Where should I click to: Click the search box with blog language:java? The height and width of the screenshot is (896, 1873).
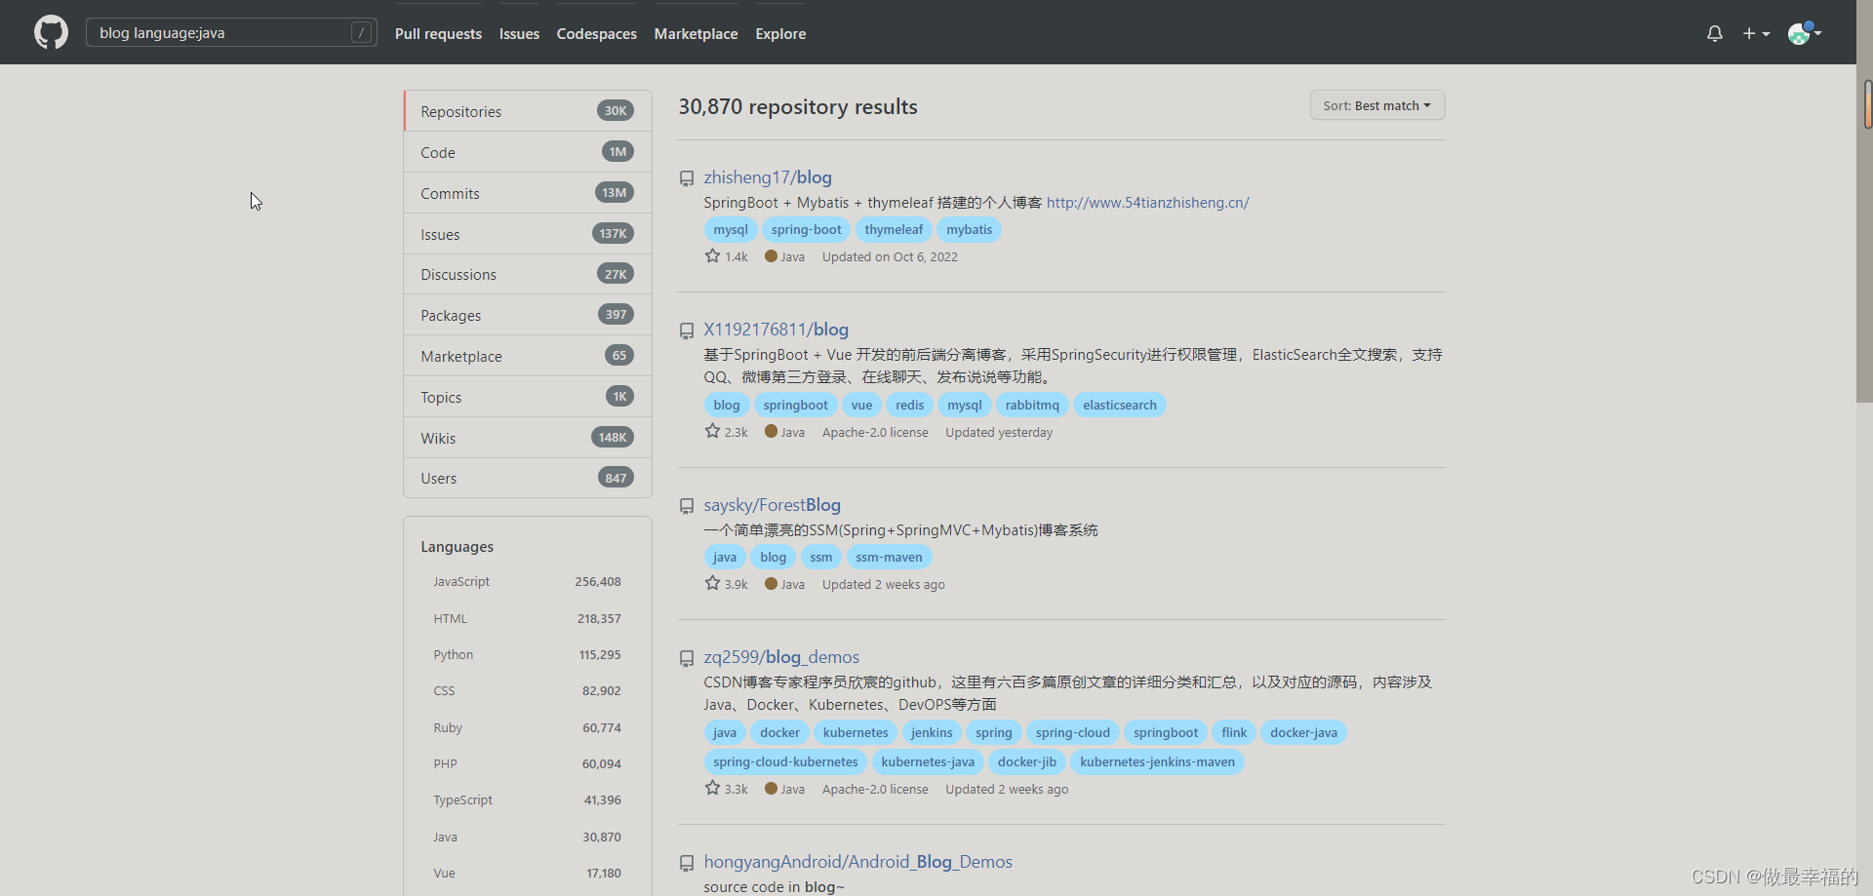(231, 32)
